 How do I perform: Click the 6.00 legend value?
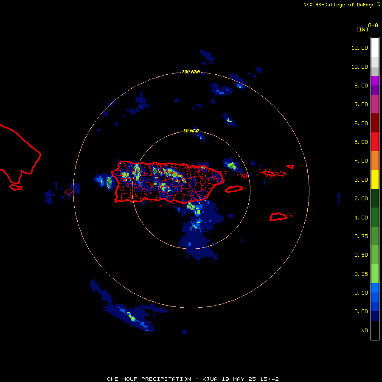pyautogui.click(x=361, y=123)
